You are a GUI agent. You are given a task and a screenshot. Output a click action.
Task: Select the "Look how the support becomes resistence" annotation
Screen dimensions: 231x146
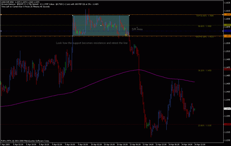[92, 43]
